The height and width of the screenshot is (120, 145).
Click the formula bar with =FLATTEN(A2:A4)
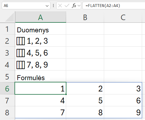(114, 6)
